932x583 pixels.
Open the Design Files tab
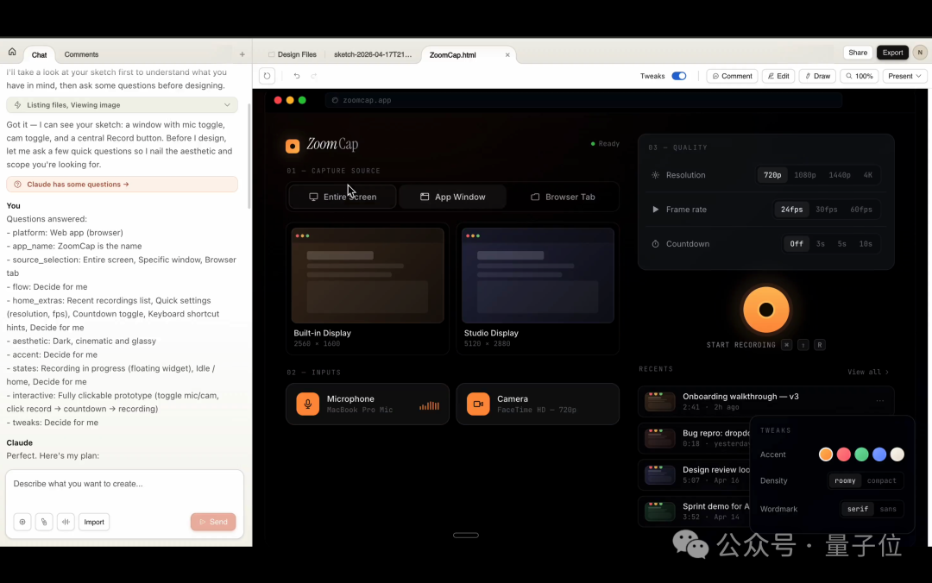click(292, 54)
